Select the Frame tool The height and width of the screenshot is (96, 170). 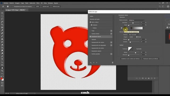(x=2, y=27)
